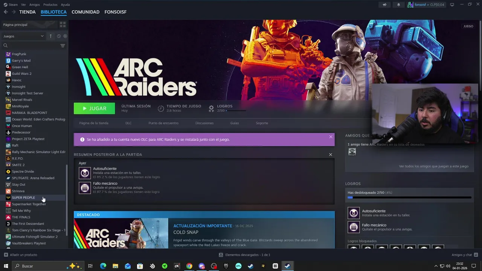
Task: Click Autosuficiente icon in Logros panel
Action: point(354,213)
